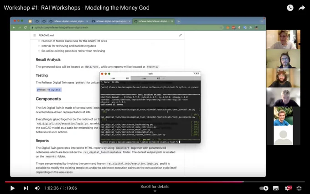Click the README table-of-contents list icon
This screenshot has width=310, height=194.
pos(34,35)
